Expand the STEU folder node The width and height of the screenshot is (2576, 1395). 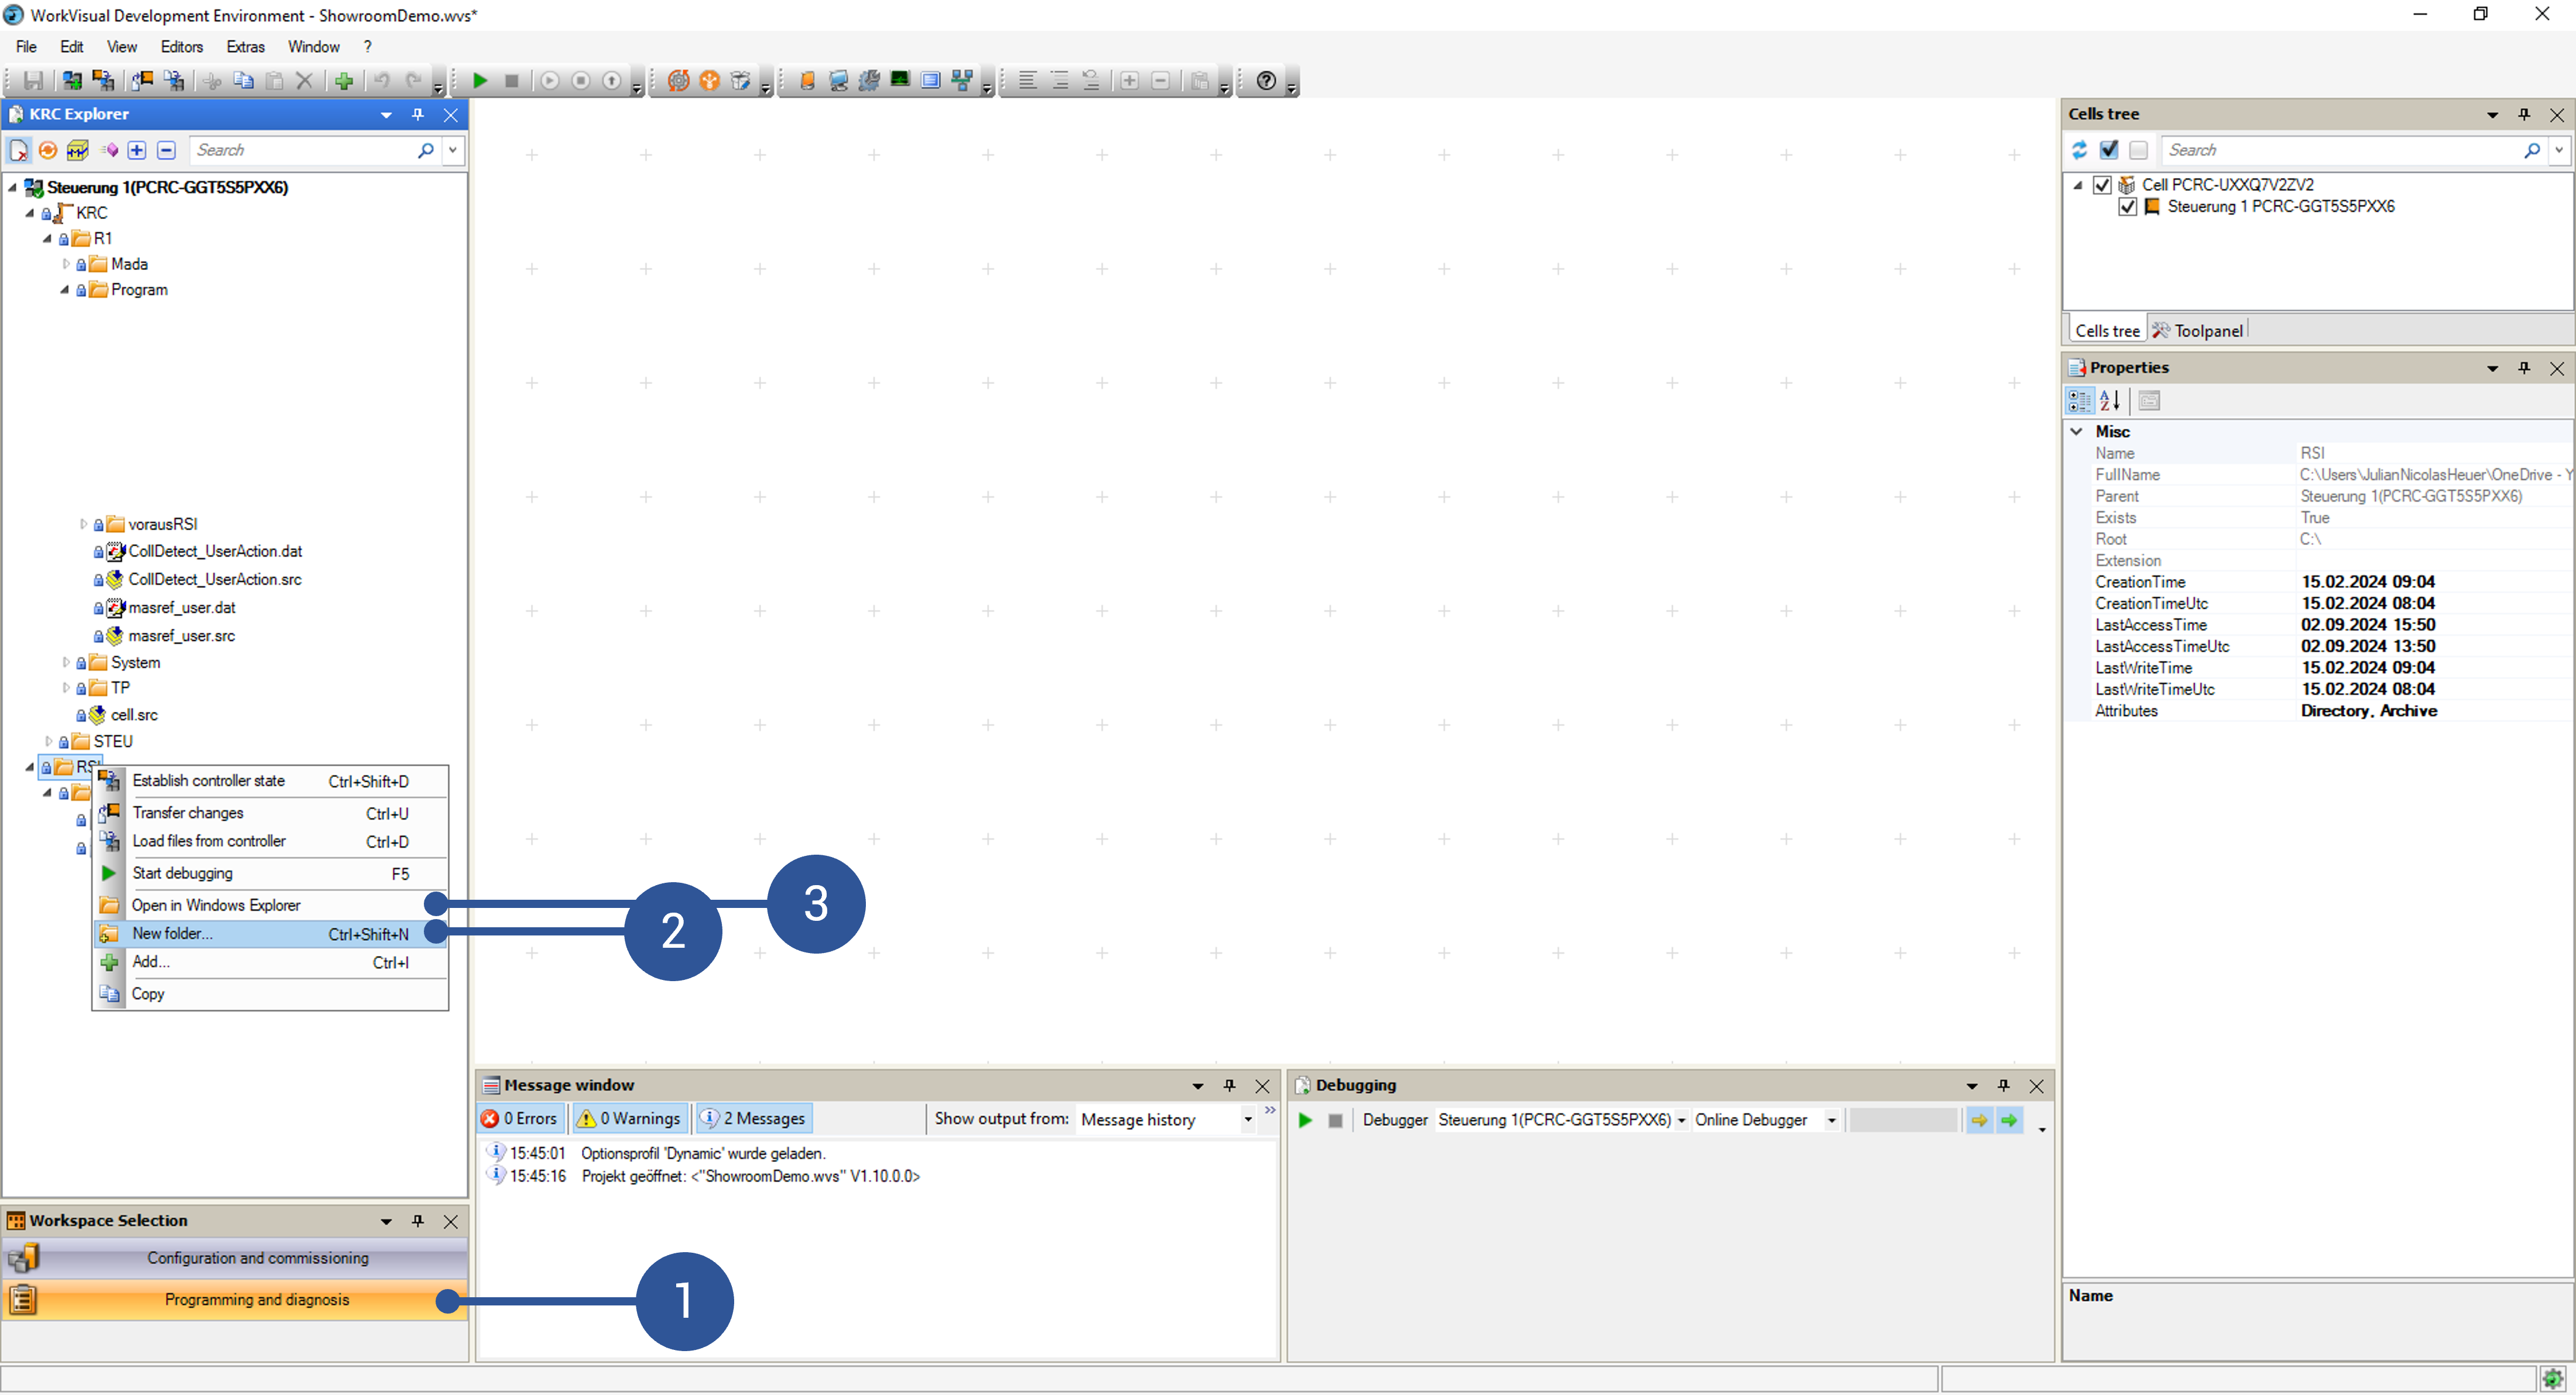48,741
